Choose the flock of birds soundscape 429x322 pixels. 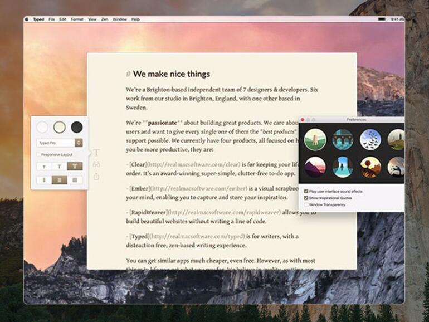pos(370,140)
